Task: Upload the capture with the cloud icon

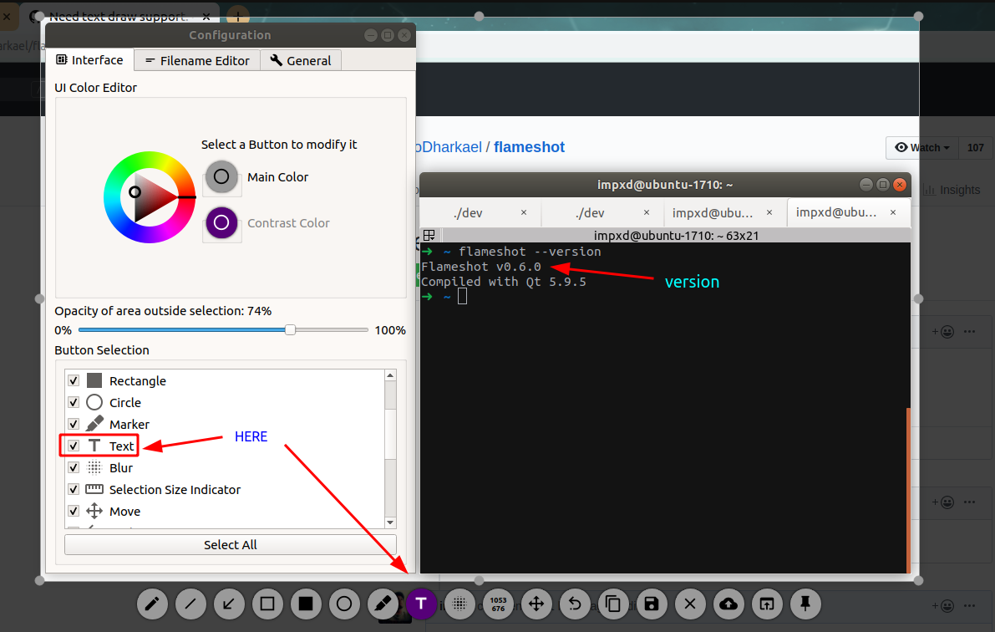Action: (728, 604)
